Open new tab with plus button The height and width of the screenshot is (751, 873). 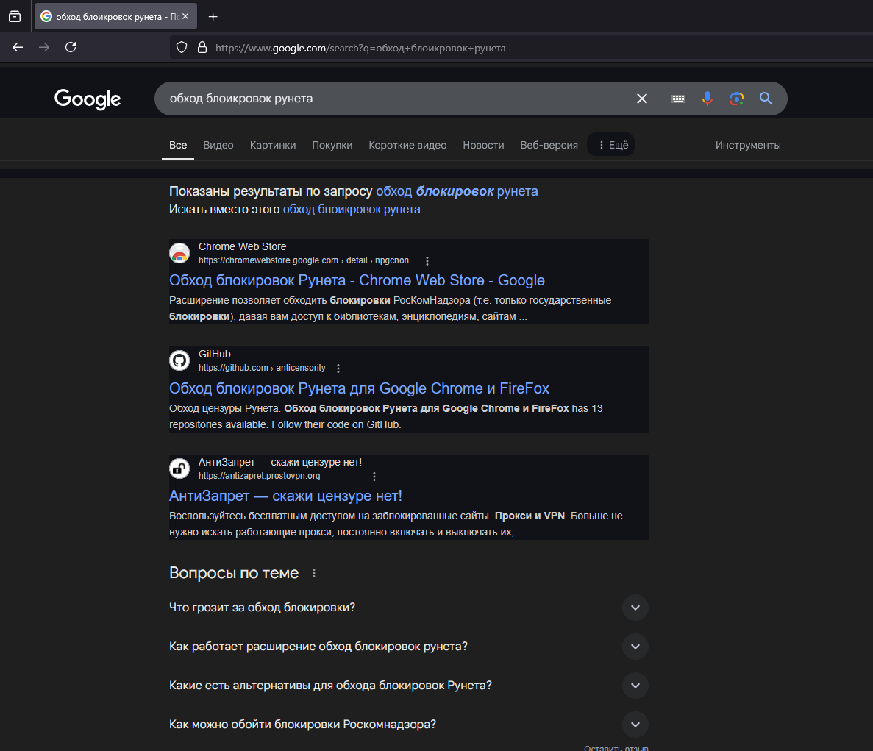[x=213, y=17]
